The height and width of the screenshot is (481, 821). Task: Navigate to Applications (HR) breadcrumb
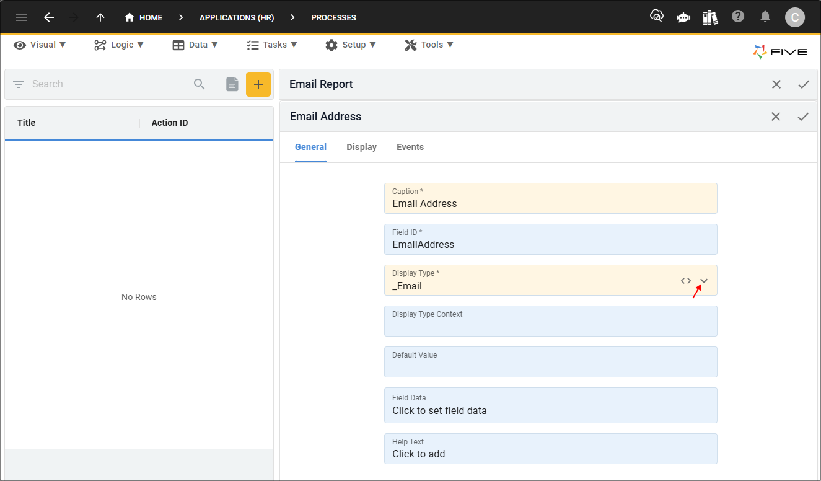coord(237,17)
